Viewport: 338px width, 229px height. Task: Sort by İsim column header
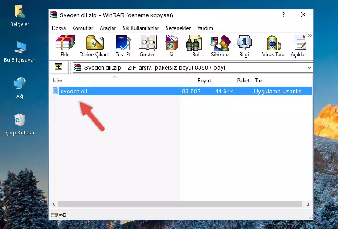pyautogui.click(x=115, y=81)
